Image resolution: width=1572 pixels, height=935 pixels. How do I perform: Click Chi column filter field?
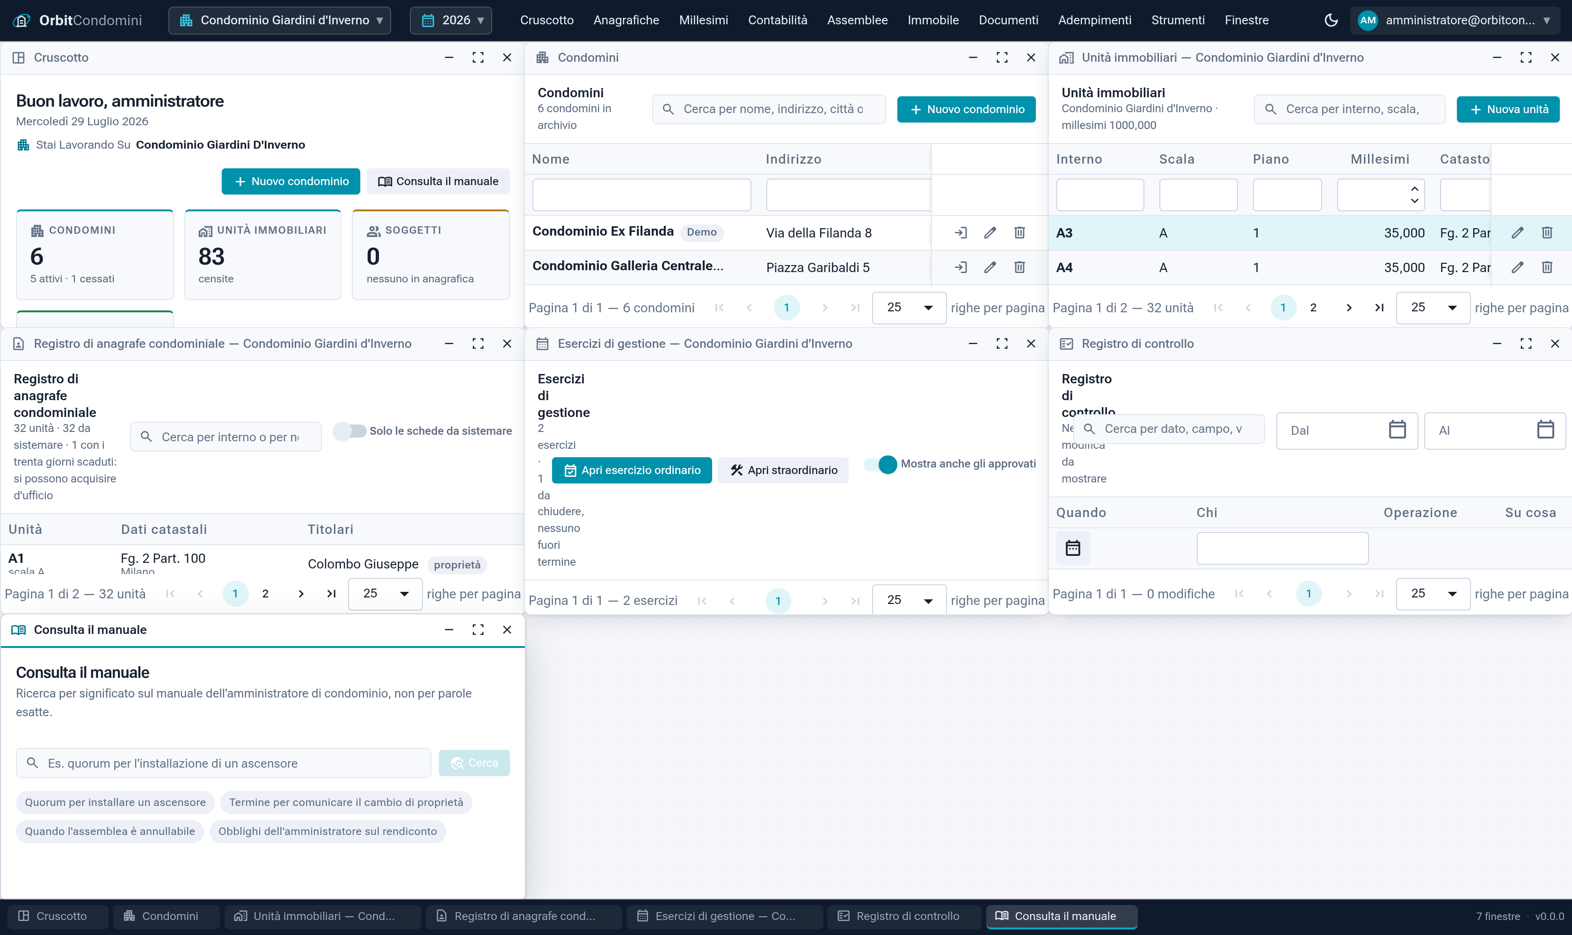click(x=1282, y=548)
